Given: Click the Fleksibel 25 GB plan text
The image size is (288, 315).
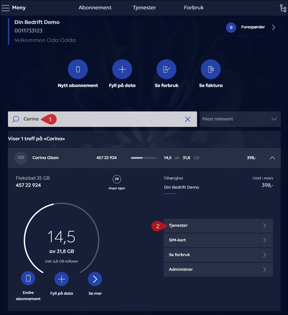Looking at the screenshot, I should (x=33, y=178).
